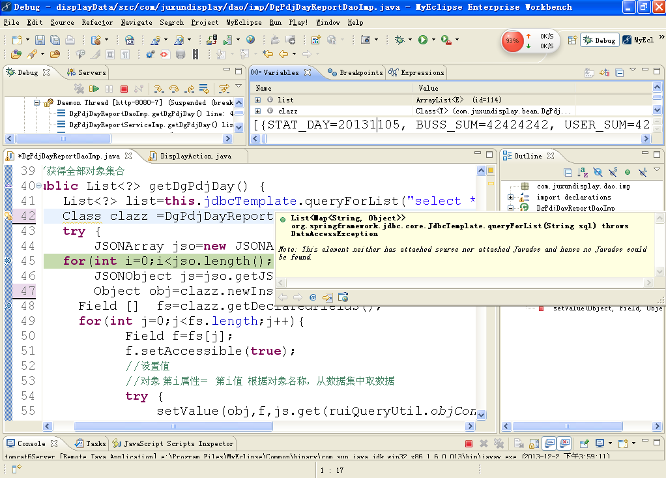Image resolution: width=666 pixels, height=478 pixels.
Task: Toggle Hide Static Members in Outline toolbar
Action: pos(613,172)
